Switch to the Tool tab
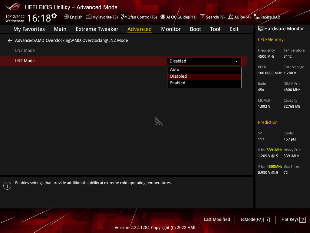Screen dimensions: 310x233 [215, 29]
